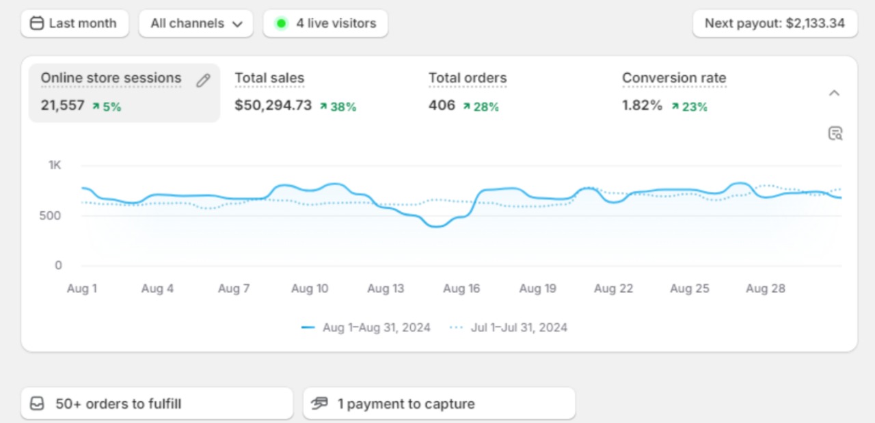Click the calendar icon in the Last month selector
Image resolution: width=875 pixels, height=423 pixels.
pyautogui.click(x=37, y=23)
